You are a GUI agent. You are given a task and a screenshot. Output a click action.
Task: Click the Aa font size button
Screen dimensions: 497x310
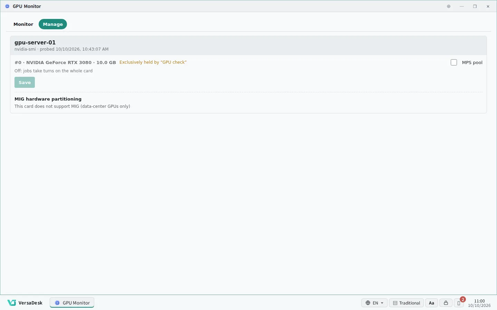click(x=431, y=303)
